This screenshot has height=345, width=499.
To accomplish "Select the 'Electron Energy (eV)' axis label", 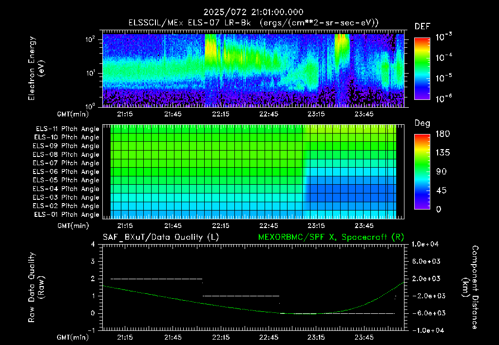I will [36, 68].
